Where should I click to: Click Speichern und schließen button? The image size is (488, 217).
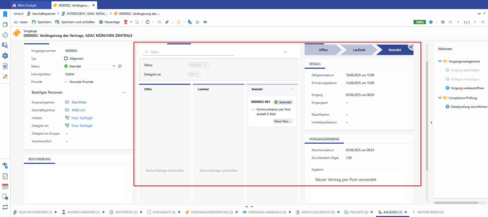(78, 22)
